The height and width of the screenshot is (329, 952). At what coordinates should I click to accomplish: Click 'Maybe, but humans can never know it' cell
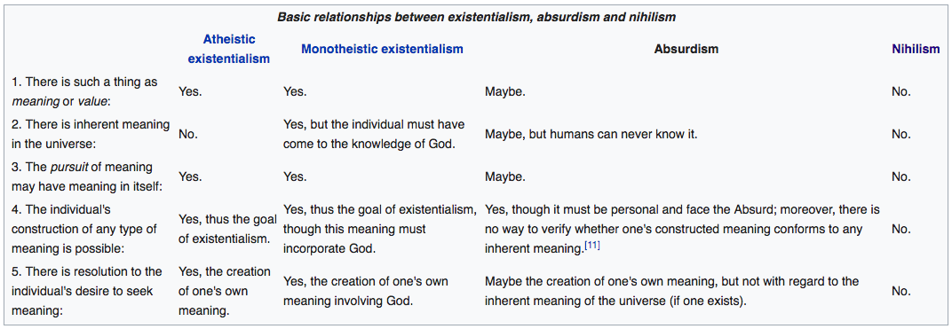click(x=591, y=134)
